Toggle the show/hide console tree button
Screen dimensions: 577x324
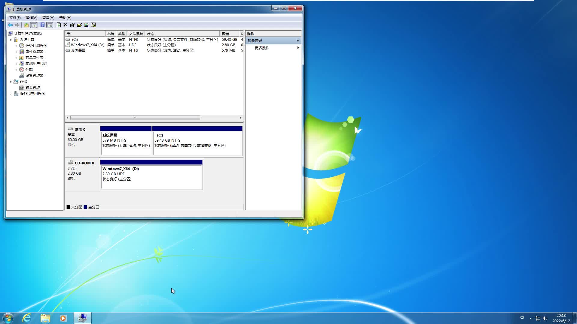pyautogui.click(x=34, y=25)
